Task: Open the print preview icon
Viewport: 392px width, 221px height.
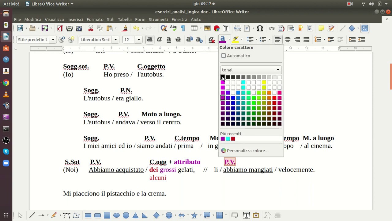Action: tap(79, 28)
